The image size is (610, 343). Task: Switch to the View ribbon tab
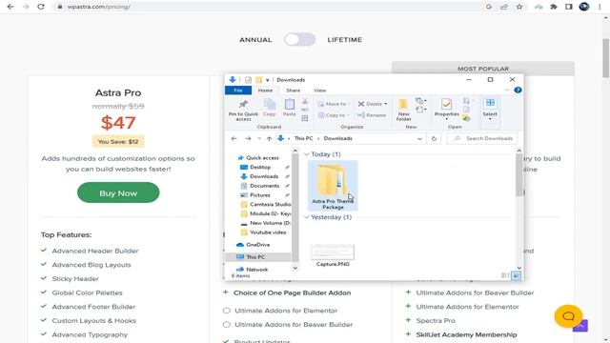[320, 91]
